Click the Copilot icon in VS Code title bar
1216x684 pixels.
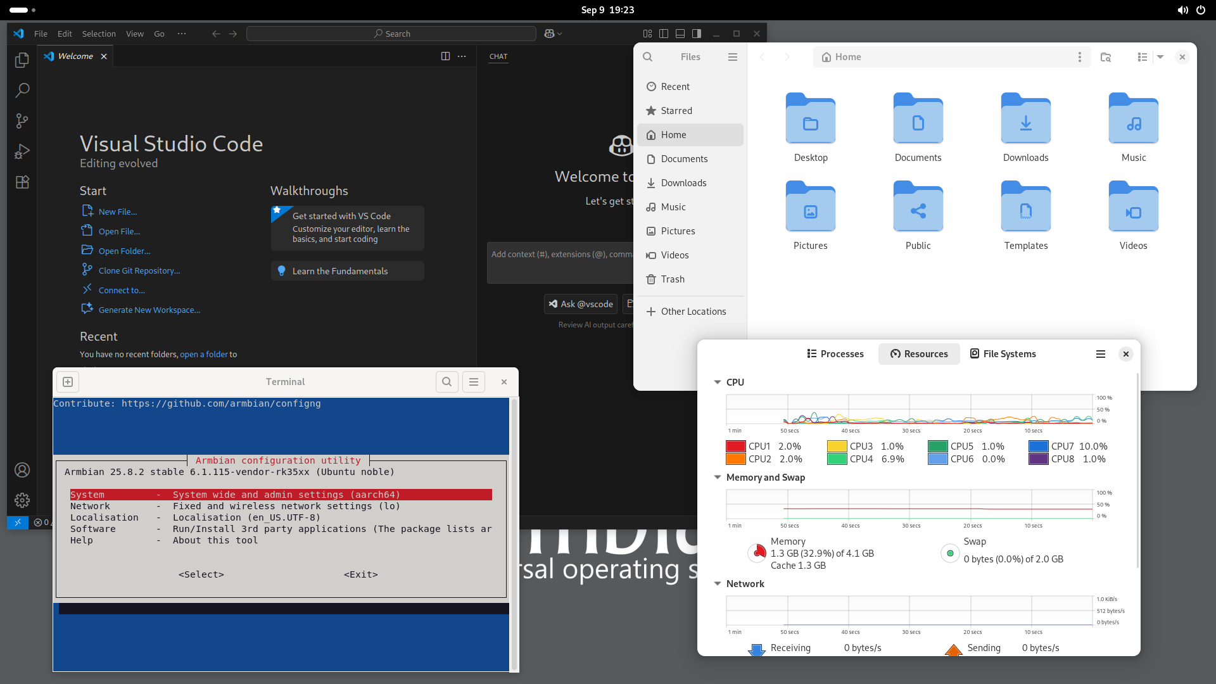[x=549, y=34]
